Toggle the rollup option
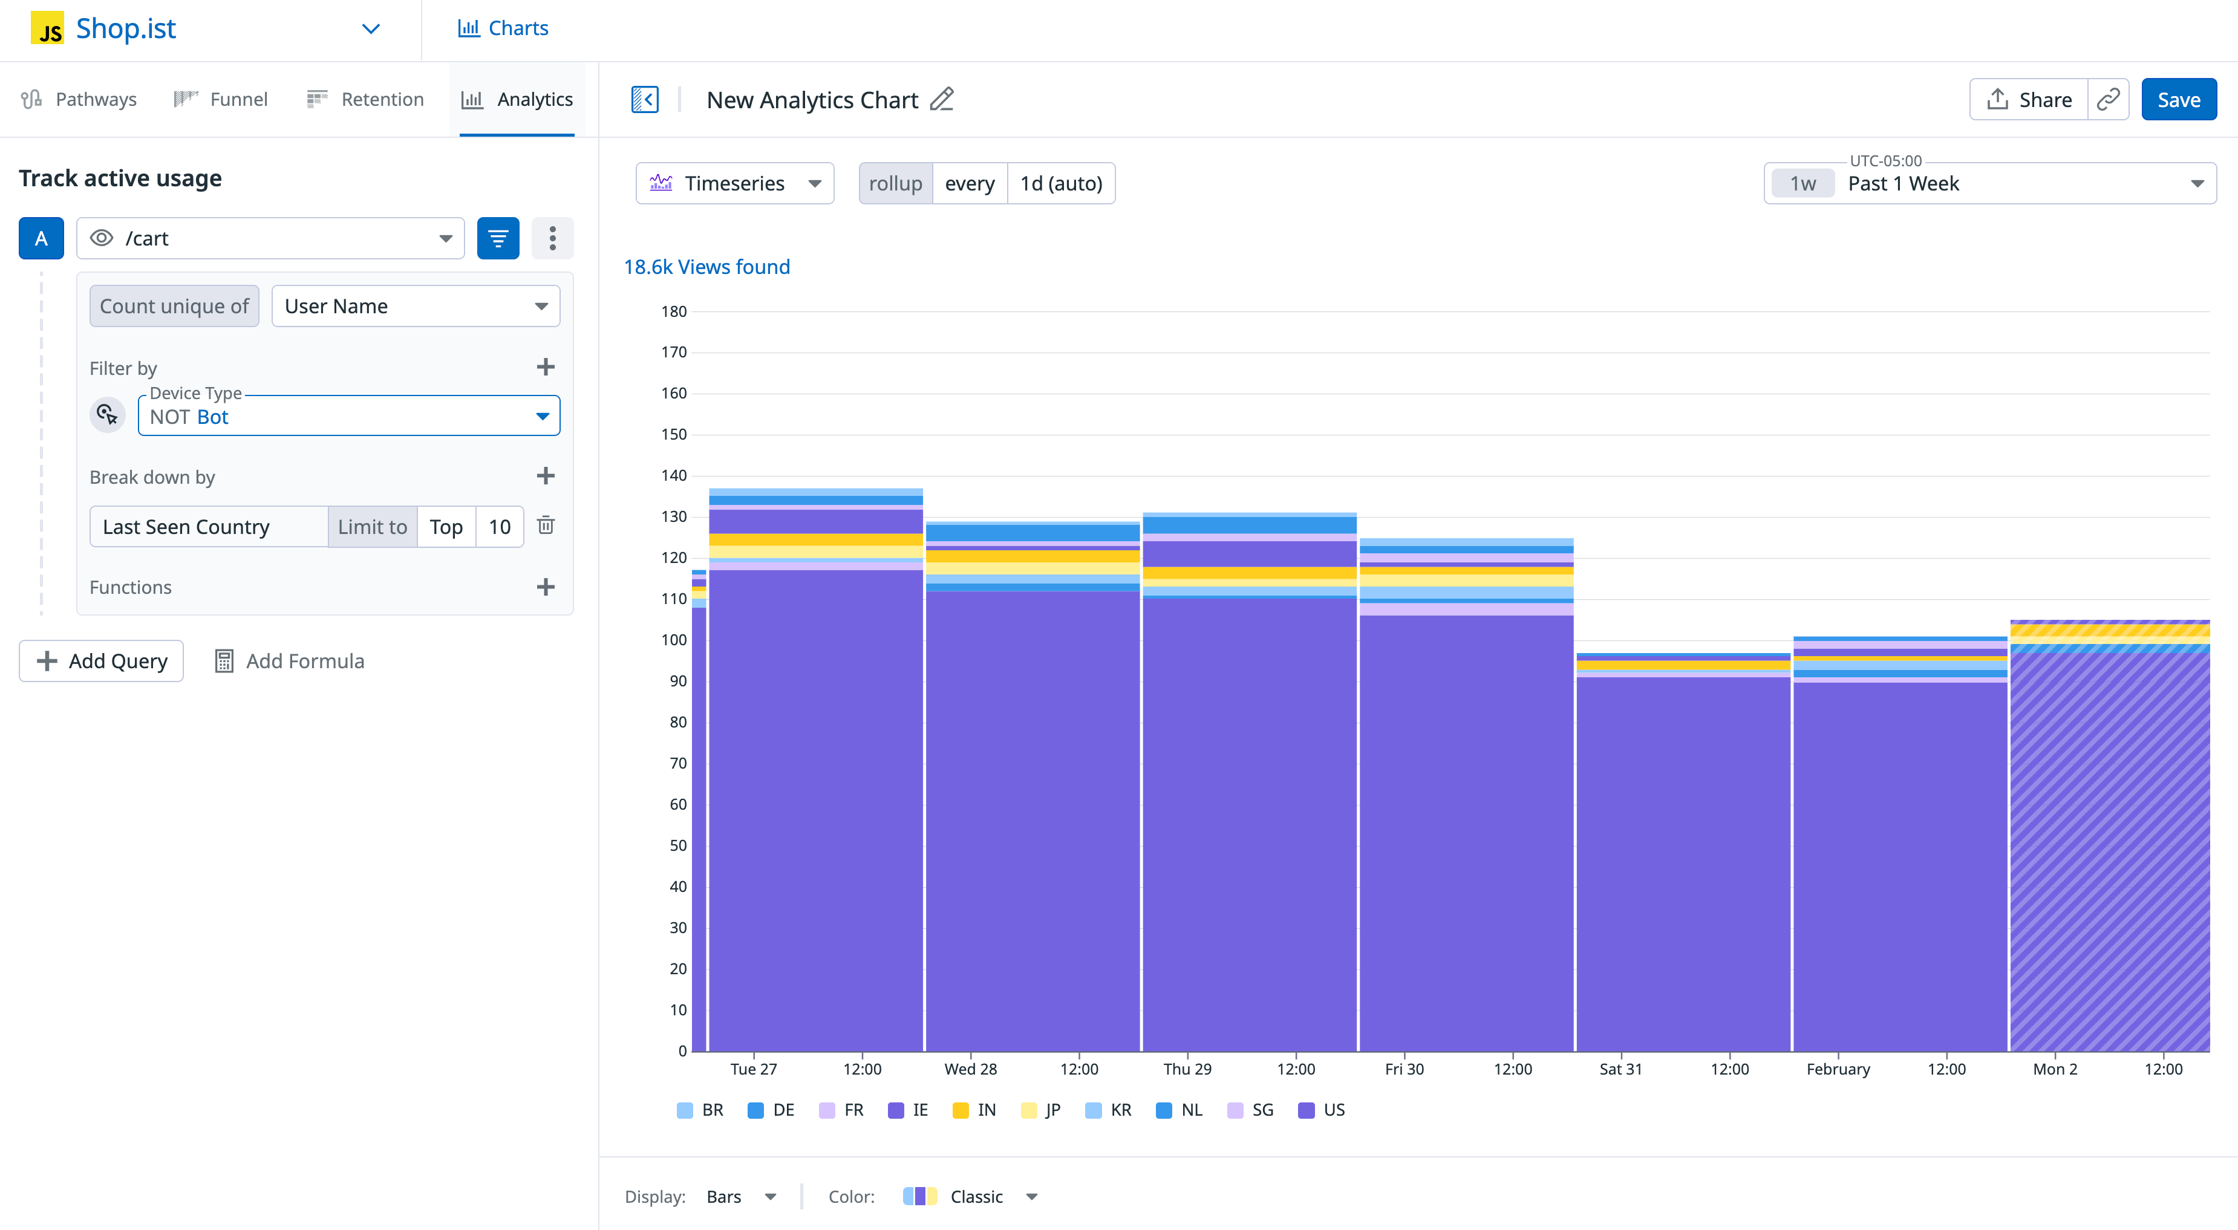Image resolution: width=2238 pixels, height=1230 pixels. tap(895, 183)
